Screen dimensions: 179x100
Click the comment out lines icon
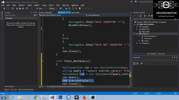point(73,9)
